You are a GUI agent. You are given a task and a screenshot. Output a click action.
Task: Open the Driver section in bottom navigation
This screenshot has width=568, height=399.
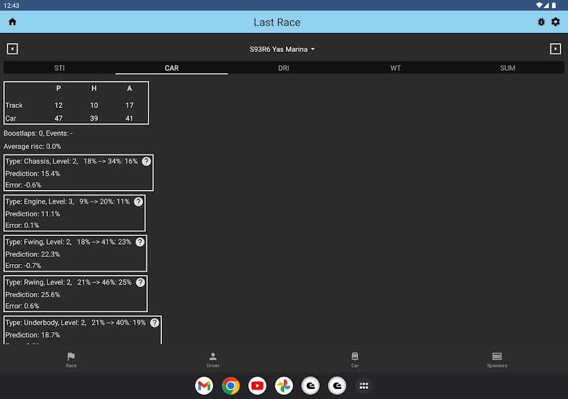(212, 361)
